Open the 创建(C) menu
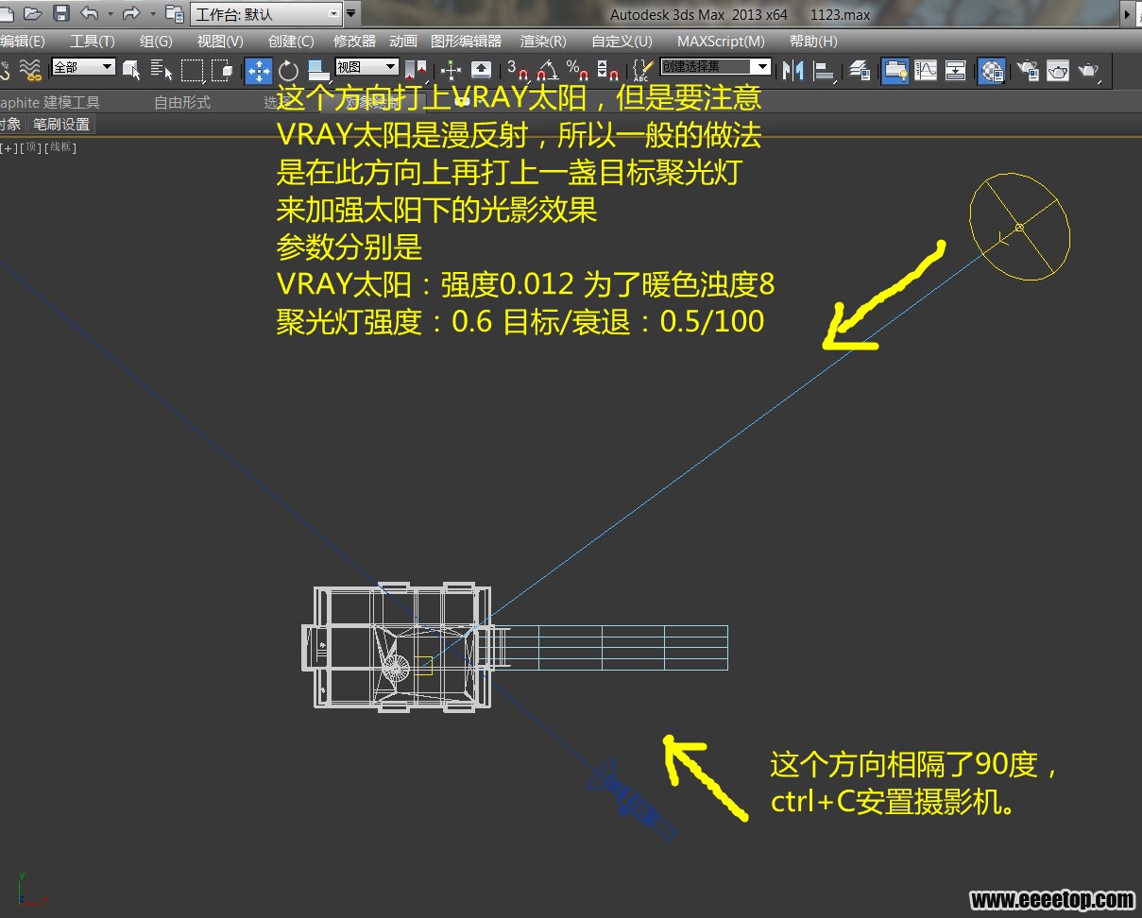This screenshot has height=918, width=1142. (291, 42)
